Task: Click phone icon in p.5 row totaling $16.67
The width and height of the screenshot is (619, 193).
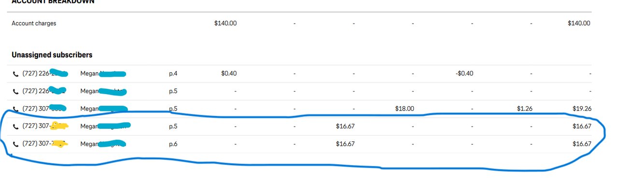Action: (15, 126)
